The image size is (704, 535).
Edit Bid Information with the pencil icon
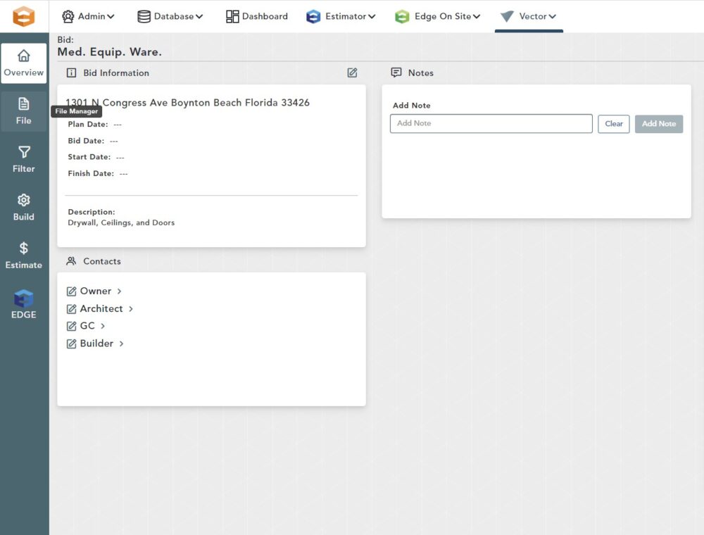point(353,73)
